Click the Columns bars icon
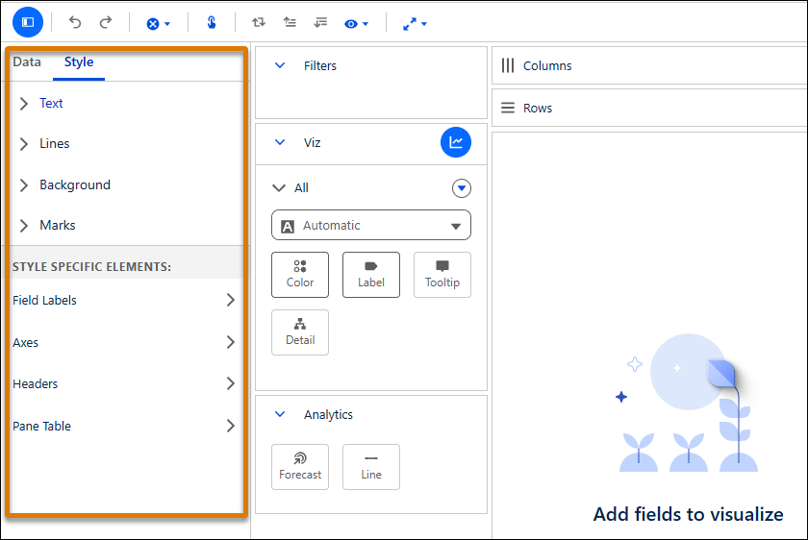Viewport: 808px width, 540px height. (x=508, y=65)
